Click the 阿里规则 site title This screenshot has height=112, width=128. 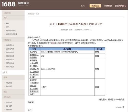(x=24, y=3)
